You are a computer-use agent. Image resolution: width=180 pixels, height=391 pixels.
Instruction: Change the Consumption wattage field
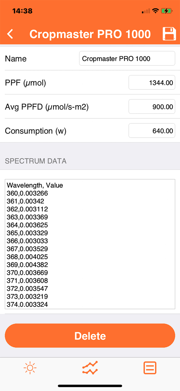pyautogui.click(x=152, y=131)
